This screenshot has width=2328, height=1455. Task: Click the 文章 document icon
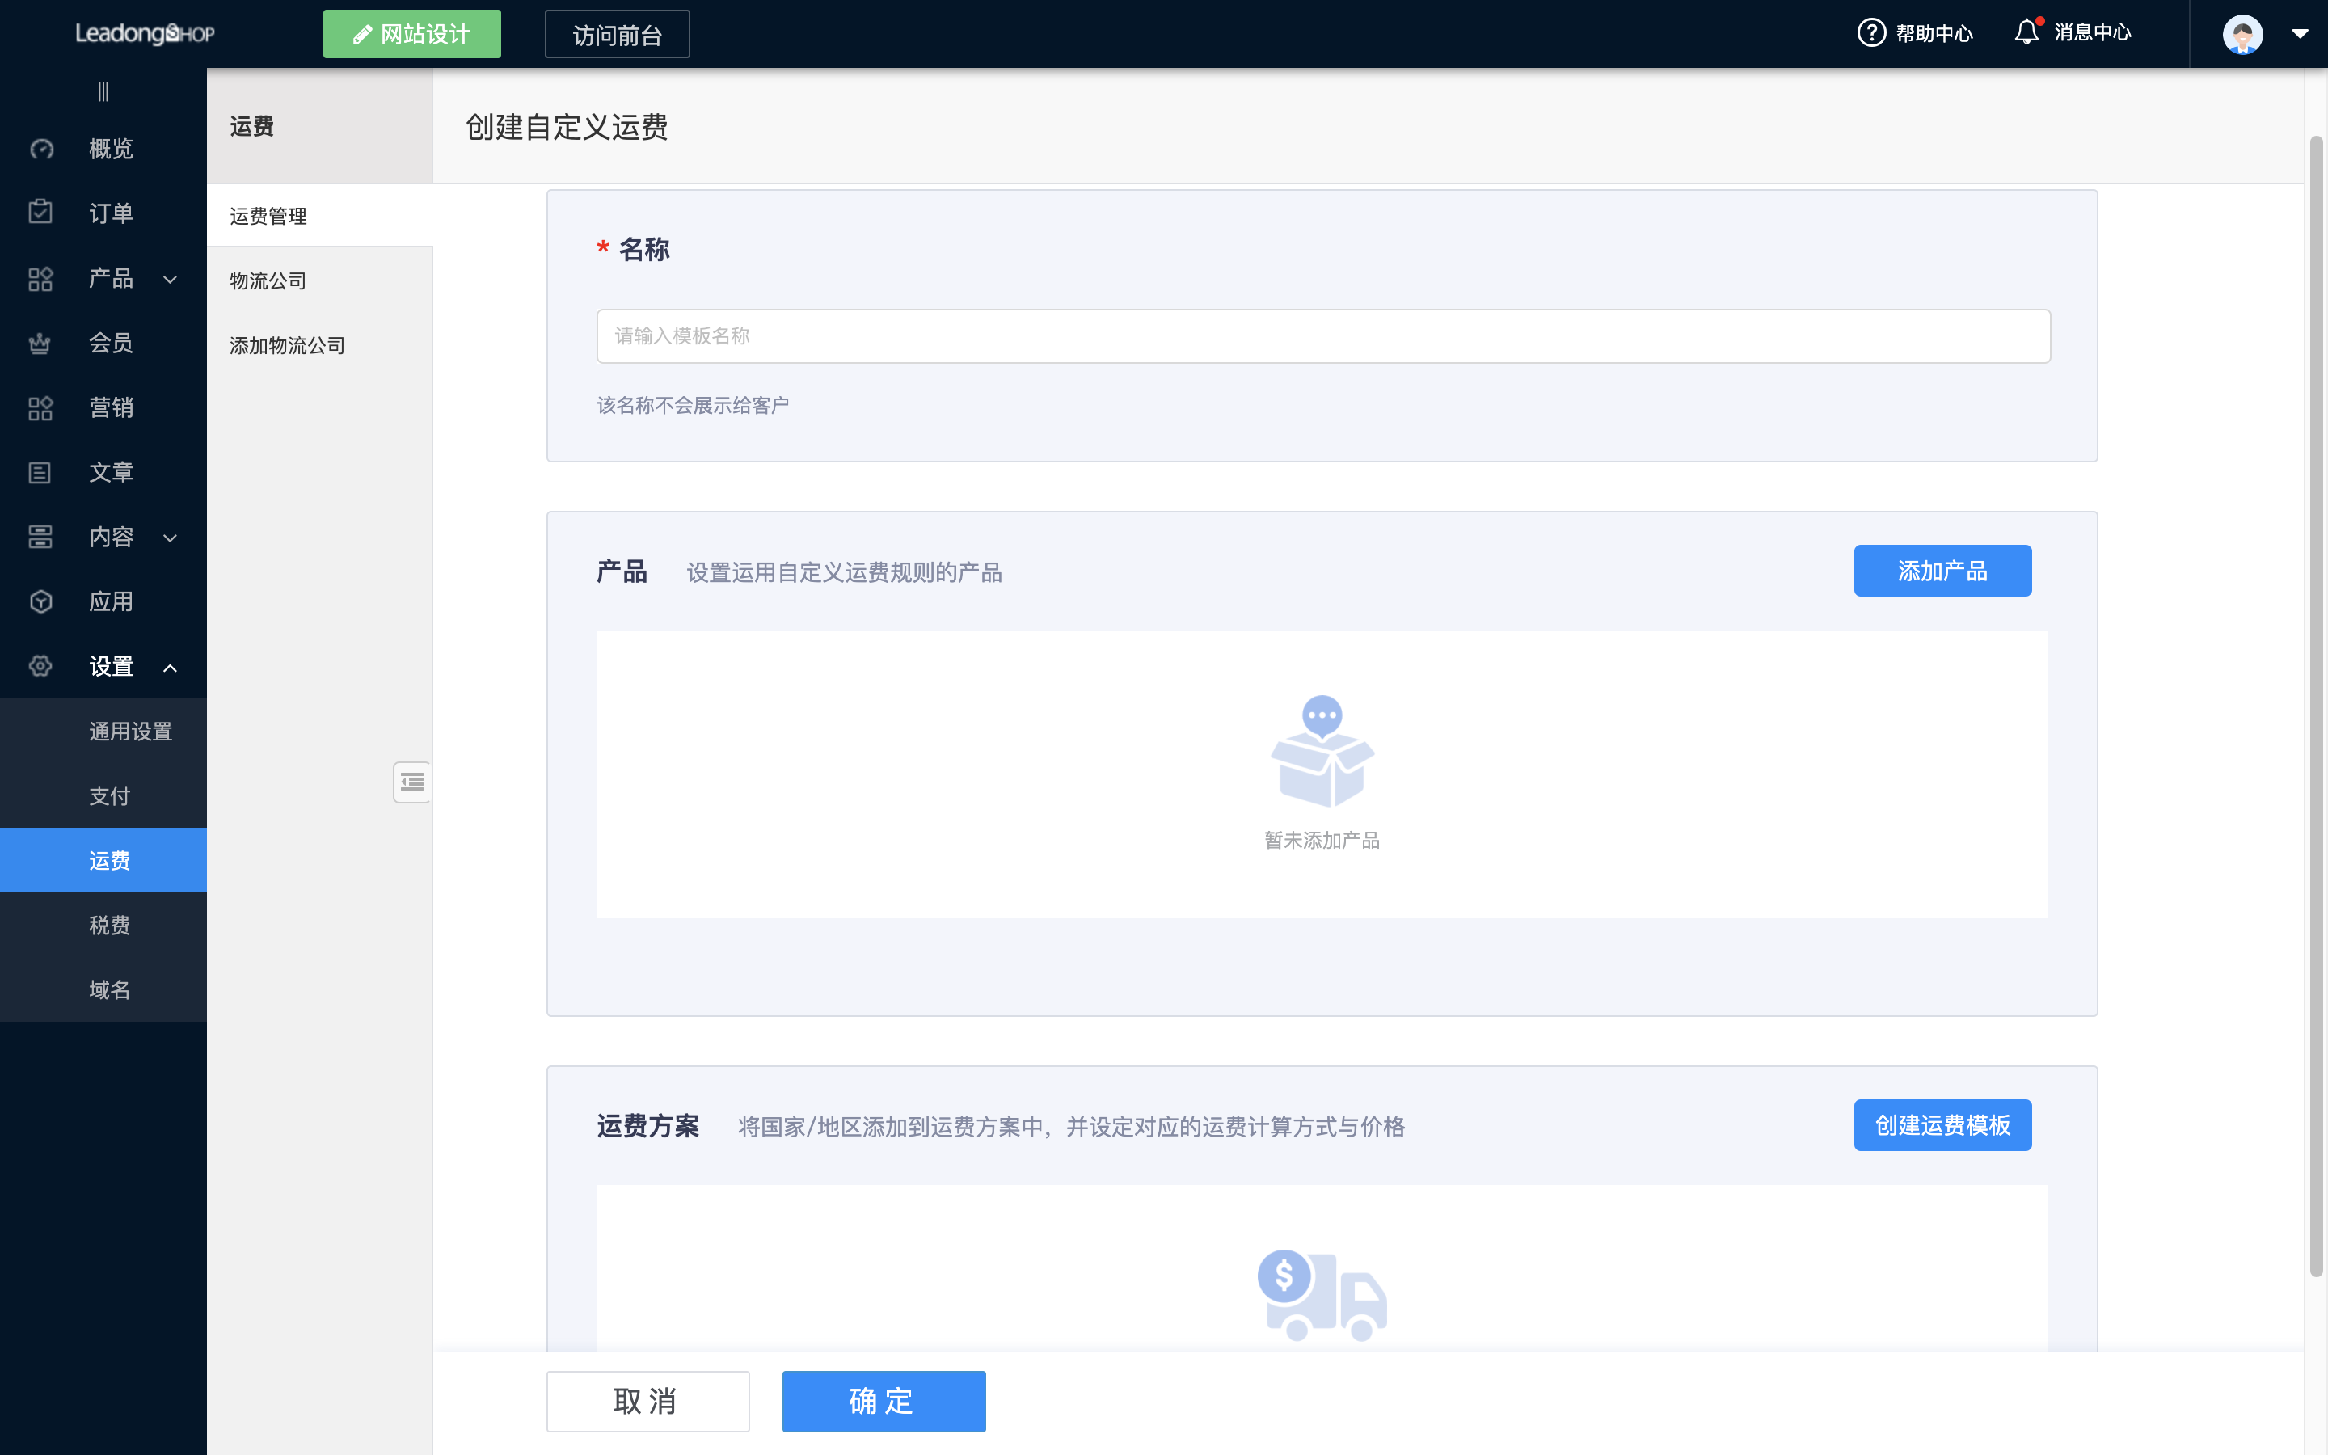(x=40, y=473)
